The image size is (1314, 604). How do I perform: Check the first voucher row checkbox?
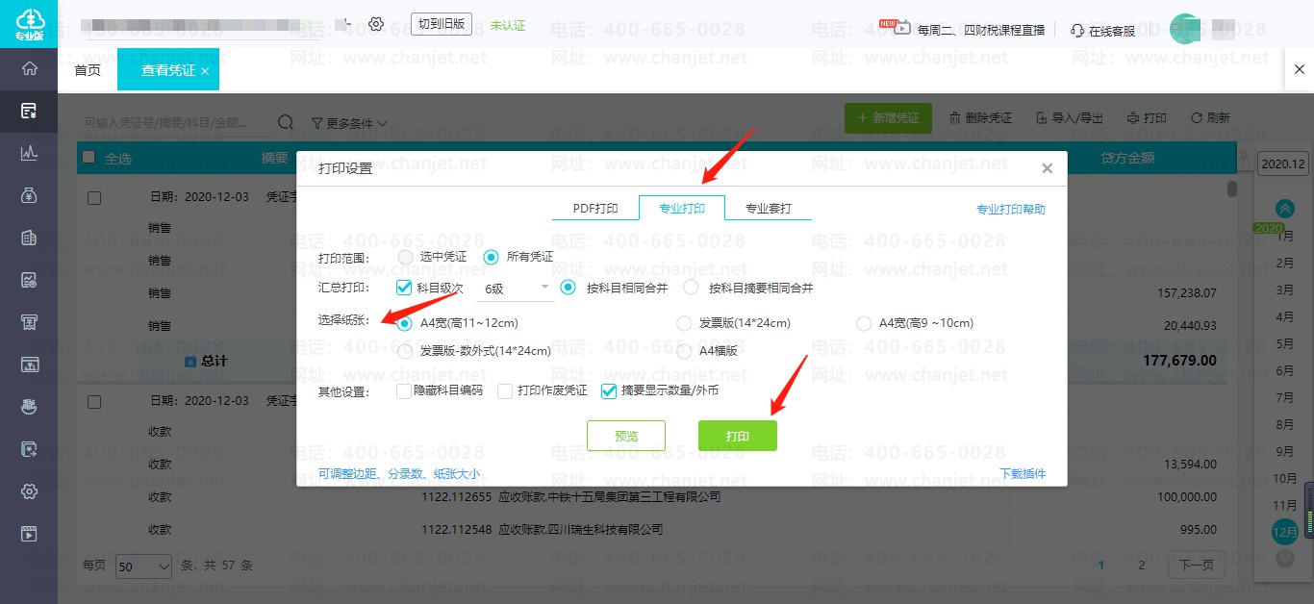(94, 197)
